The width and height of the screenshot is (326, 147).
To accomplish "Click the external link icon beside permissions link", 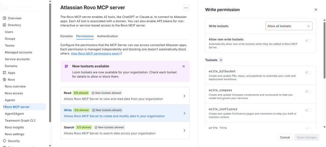I will [121, 53].
